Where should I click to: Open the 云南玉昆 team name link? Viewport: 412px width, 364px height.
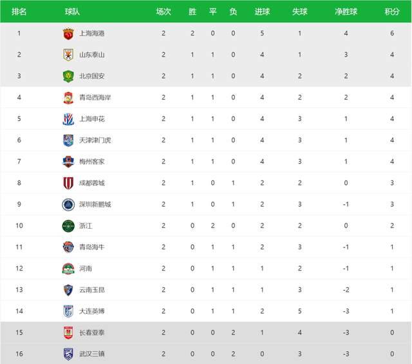point(92,290)
